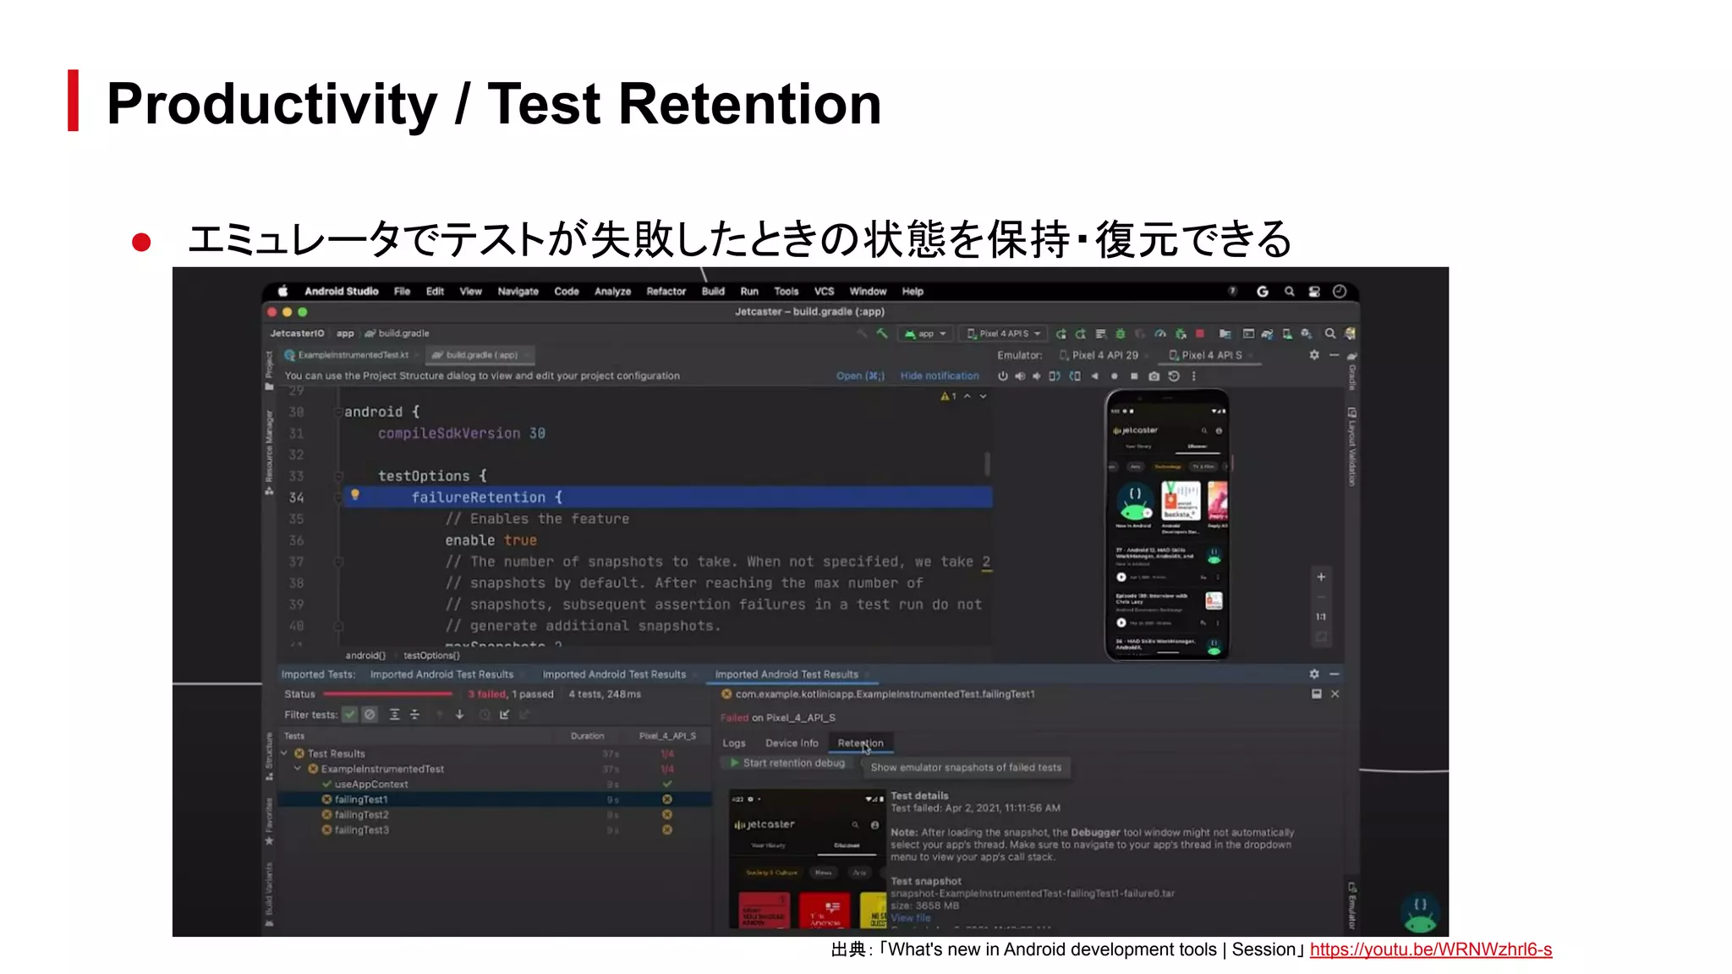Click the emulator Volume Up icon
Viewport: 1732px width, 974px height.
(x=1020, y=376)
